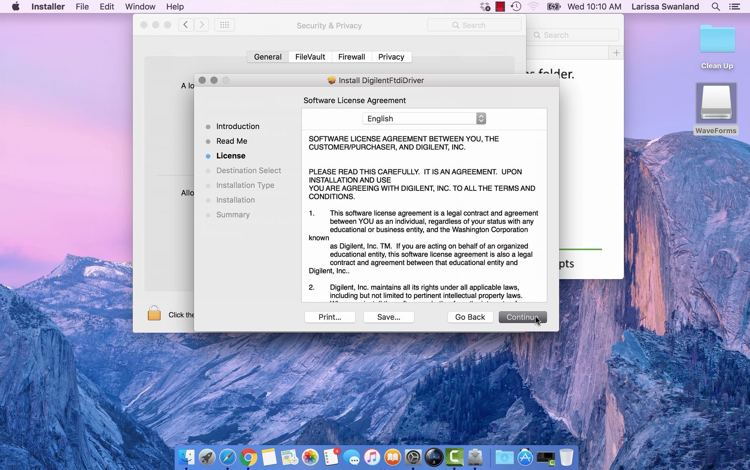Screen dimensions: 750x470
Task: Open System Preferences from the dock
Action: pyautogui.click(x=413, y=457)
